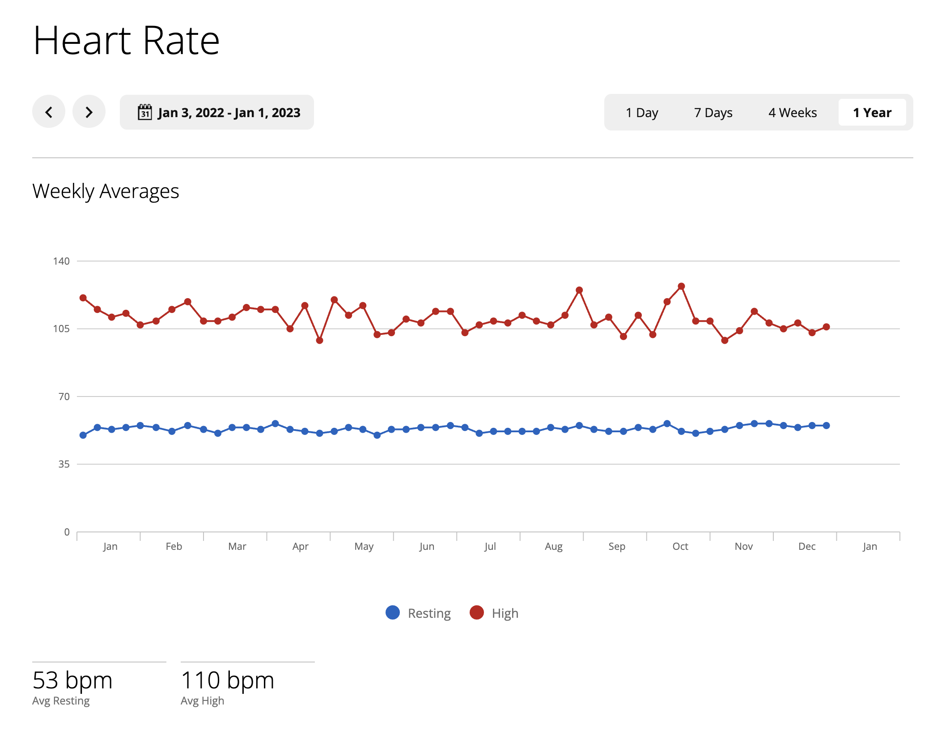
Task: Click lowest red point in mid April
Action: point(319,340)
